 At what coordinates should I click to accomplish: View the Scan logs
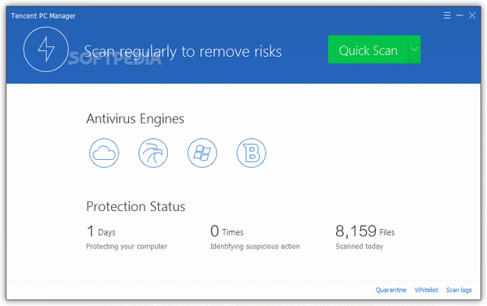pyautogui.click(x=459, y=290)
